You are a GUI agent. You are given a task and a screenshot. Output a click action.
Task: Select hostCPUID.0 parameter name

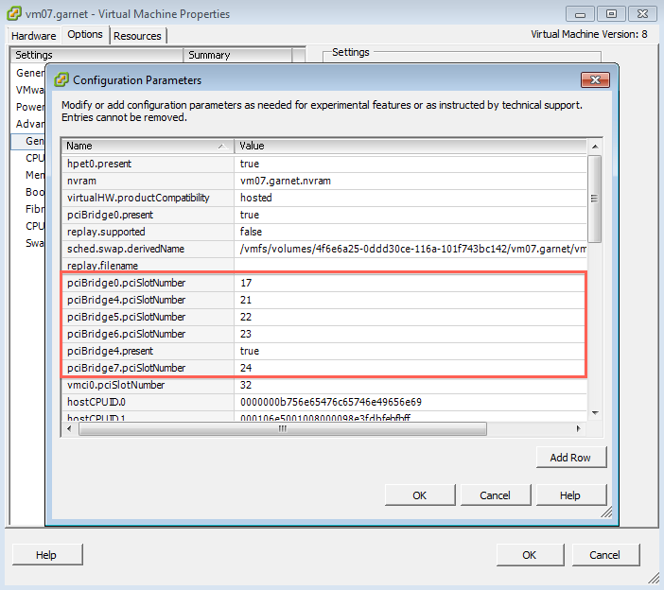[x=96, y=402]
